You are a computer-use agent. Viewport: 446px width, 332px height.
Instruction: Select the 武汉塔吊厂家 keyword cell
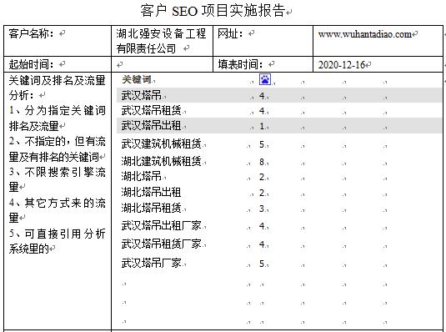(x=151, y=263)
